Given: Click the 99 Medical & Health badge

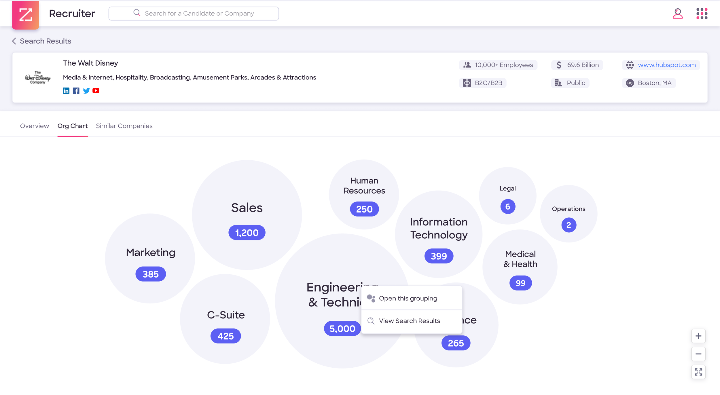Looking at the screenshot, I should coord(520,283).
